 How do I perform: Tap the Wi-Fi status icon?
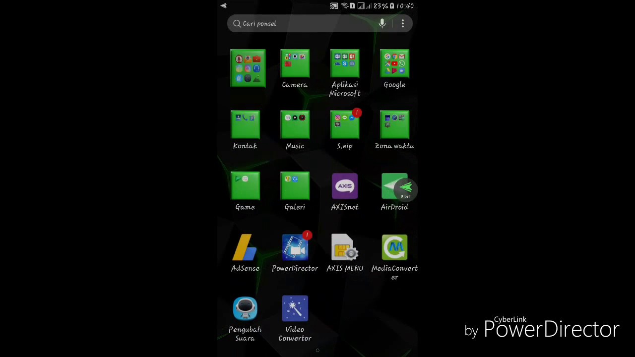click(344, 6)
